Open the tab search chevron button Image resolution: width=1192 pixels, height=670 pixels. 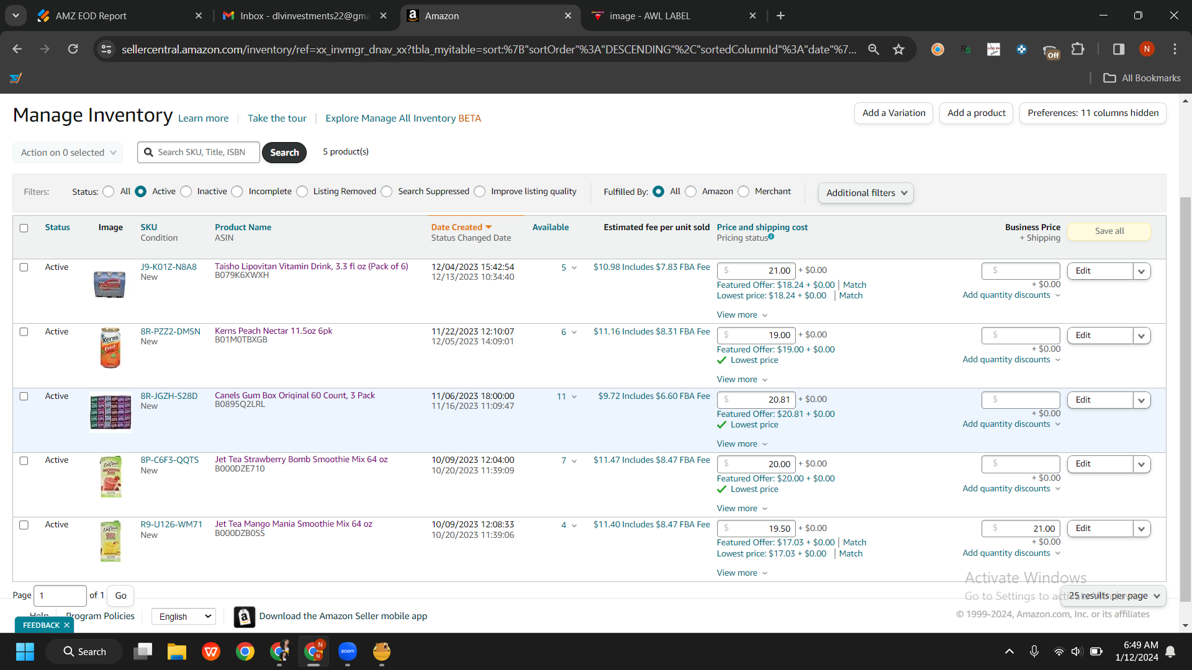[16, 16]
